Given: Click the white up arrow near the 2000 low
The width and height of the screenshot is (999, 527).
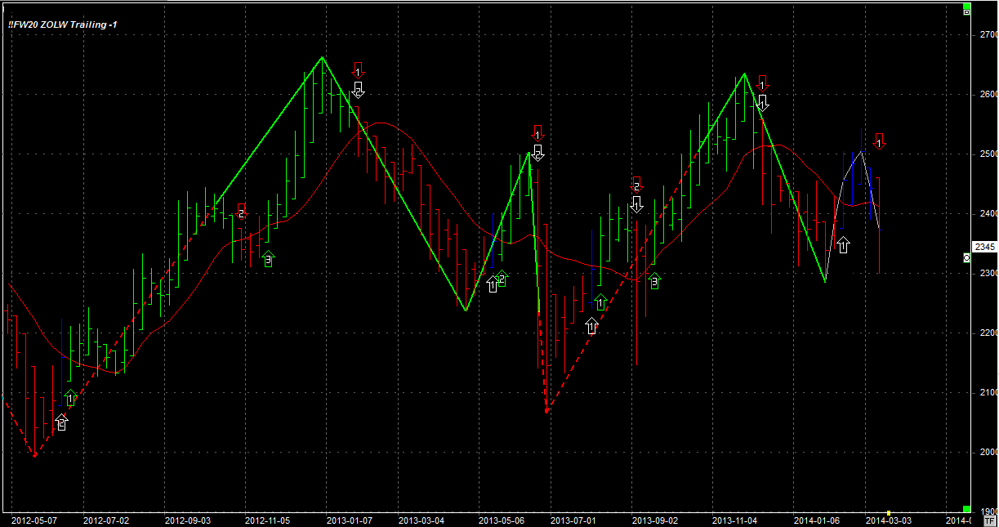Looking at the screenshot, I should coord(62,422).
